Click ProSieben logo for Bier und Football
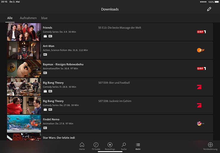Screen dimensions: 220x153 pos(199,87)
